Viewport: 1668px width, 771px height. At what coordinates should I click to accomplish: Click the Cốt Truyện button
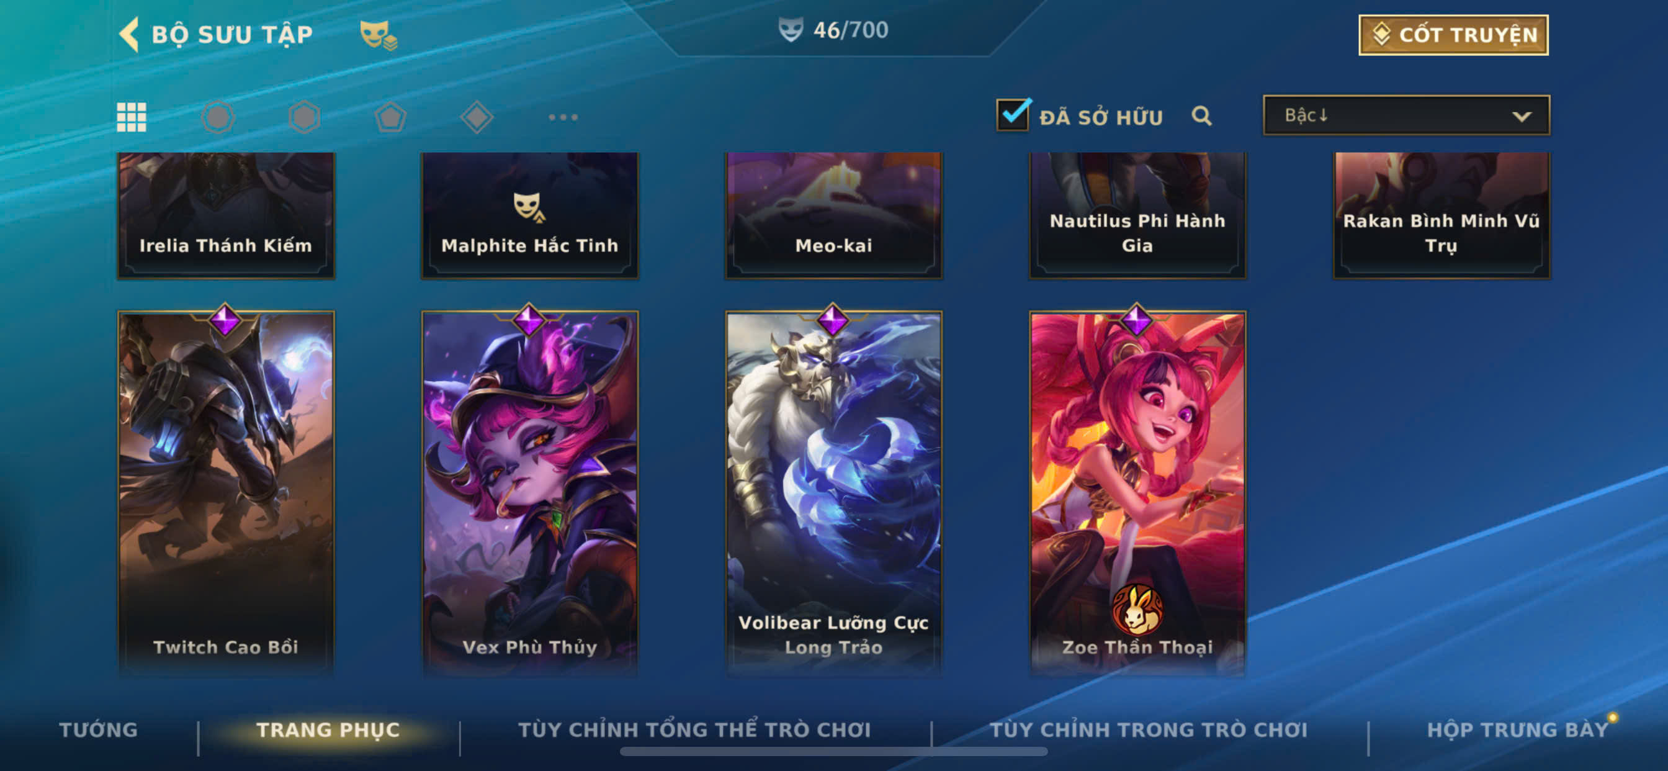coord(1453,35)
